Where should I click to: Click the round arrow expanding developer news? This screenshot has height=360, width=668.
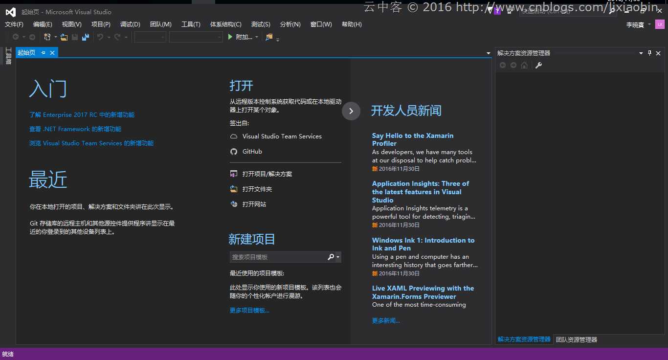point(351,111)
